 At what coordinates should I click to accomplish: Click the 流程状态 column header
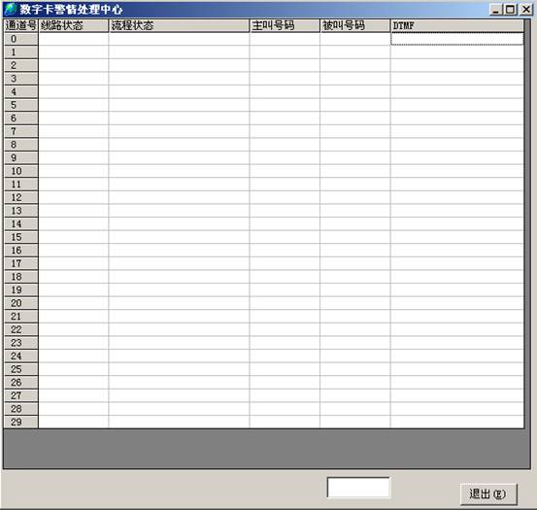click(179, 25)
